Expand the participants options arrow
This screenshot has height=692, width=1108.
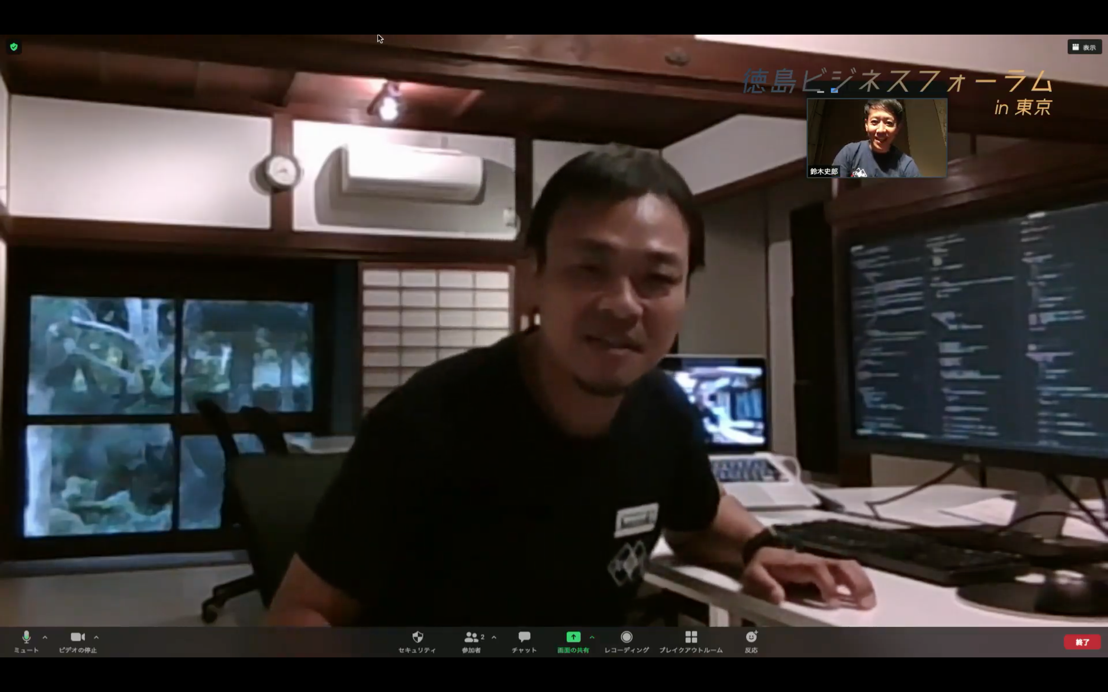tap(494, 637)
